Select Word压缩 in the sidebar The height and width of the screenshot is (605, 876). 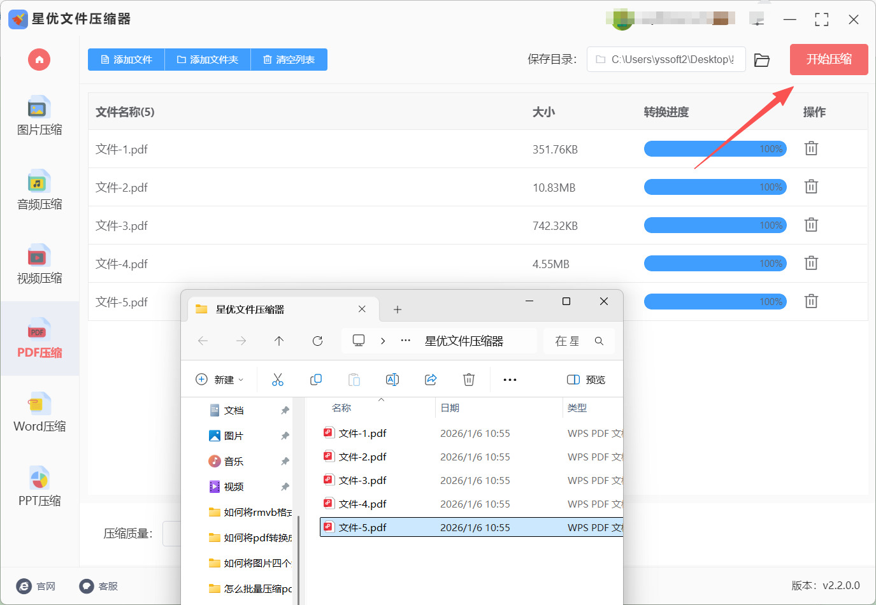tap(39, 413)
